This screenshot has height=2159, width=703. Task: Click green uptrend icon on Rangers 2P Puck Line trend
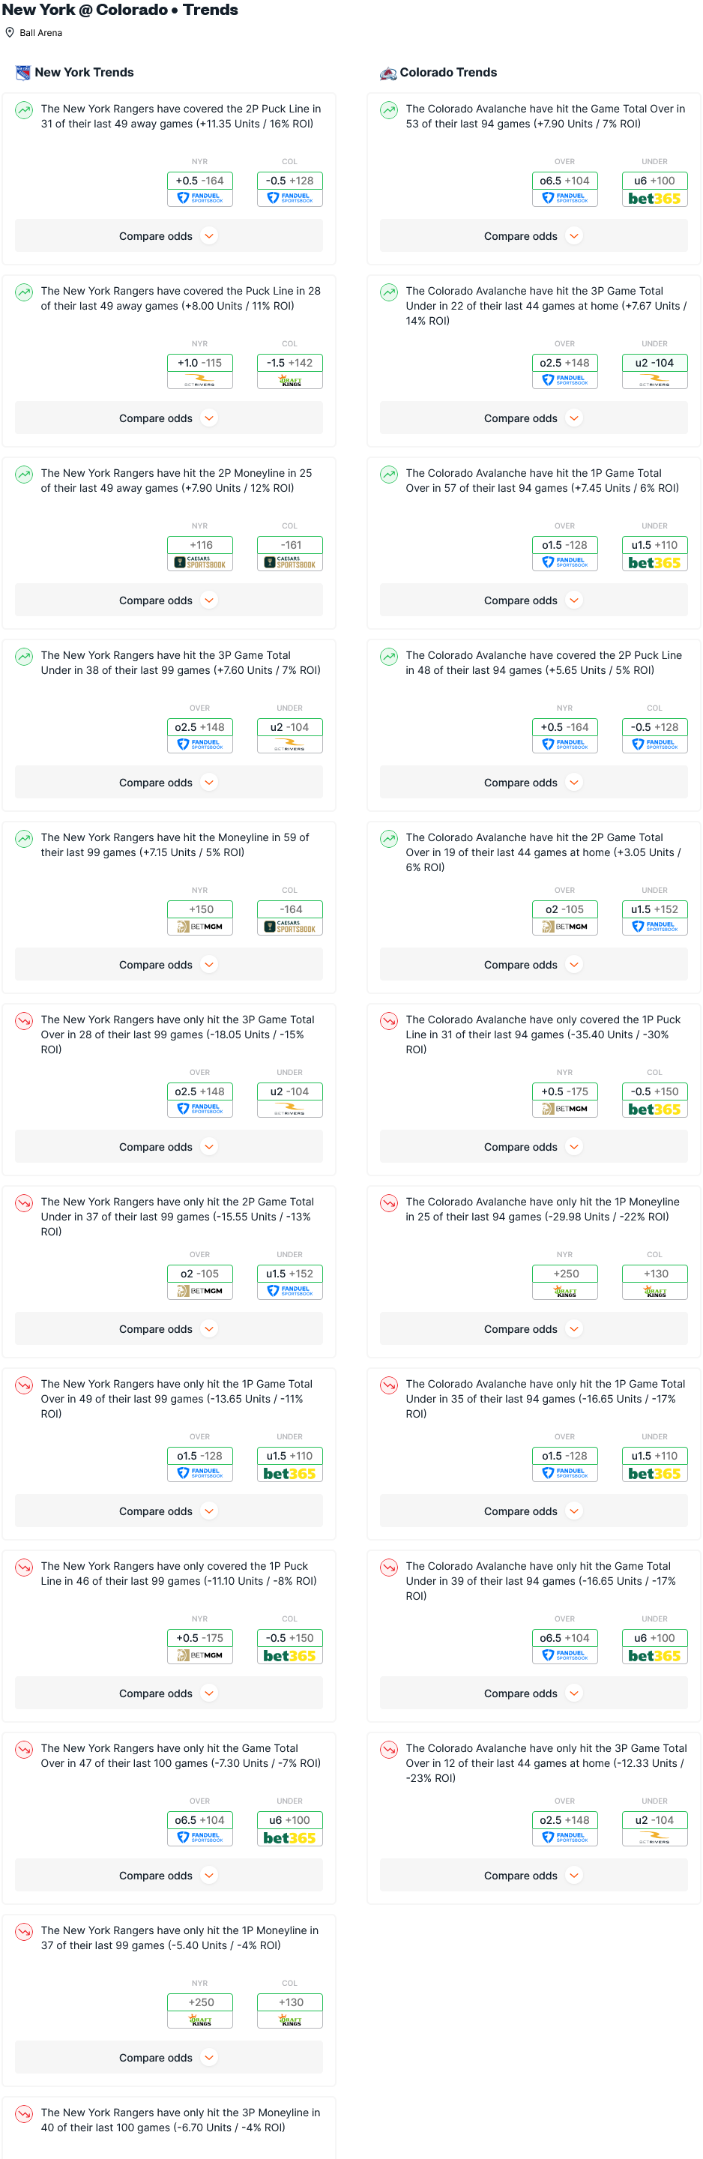coord(24,109)
